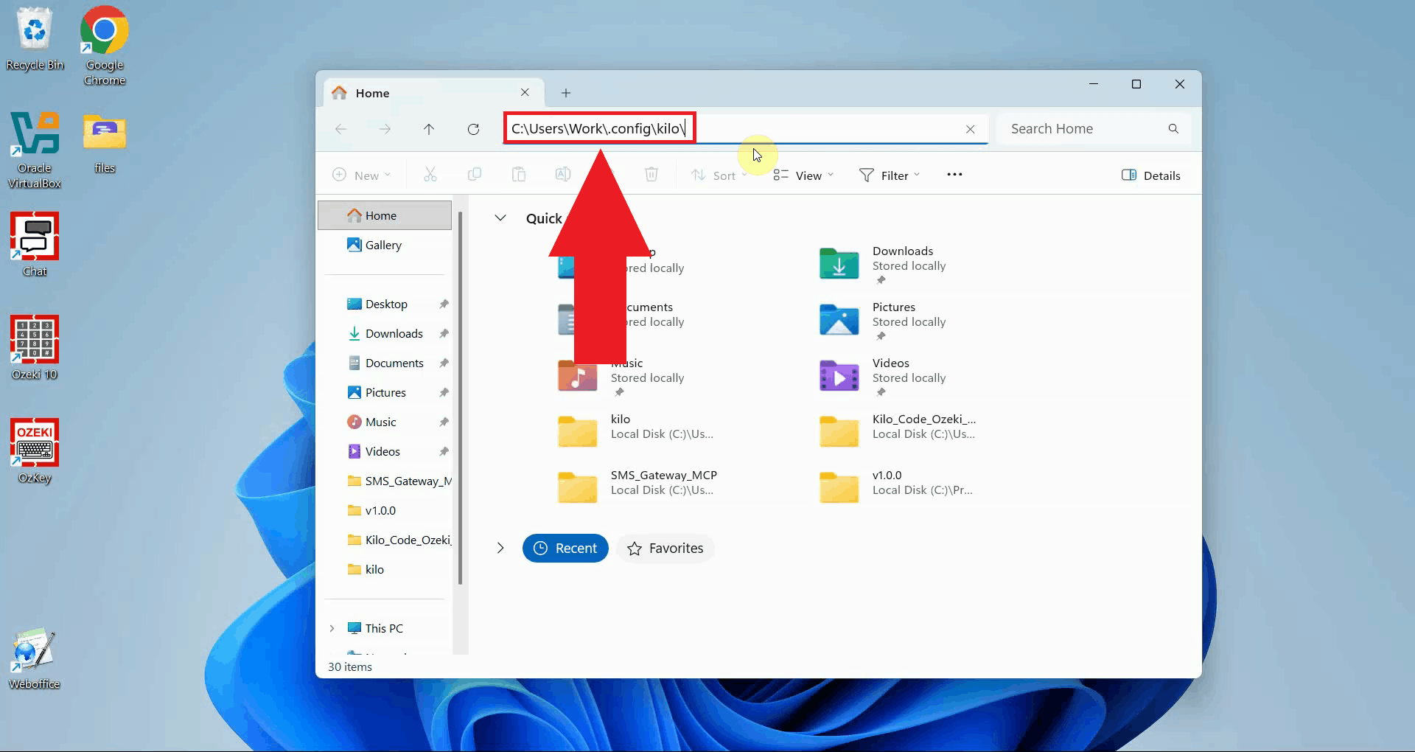Open the Ozeki 10 desktop shortcut
The height and width of the screenshot is (752, 1415).
[x=35, y=348]
